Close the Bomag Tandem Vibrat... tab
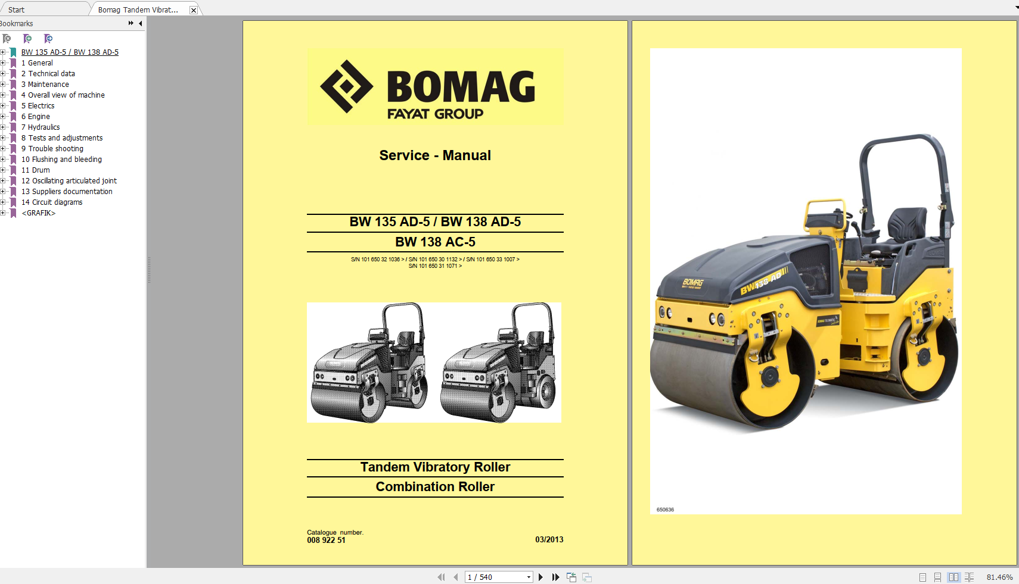This screenshot has width=1019, height=584. pos(193,10)
